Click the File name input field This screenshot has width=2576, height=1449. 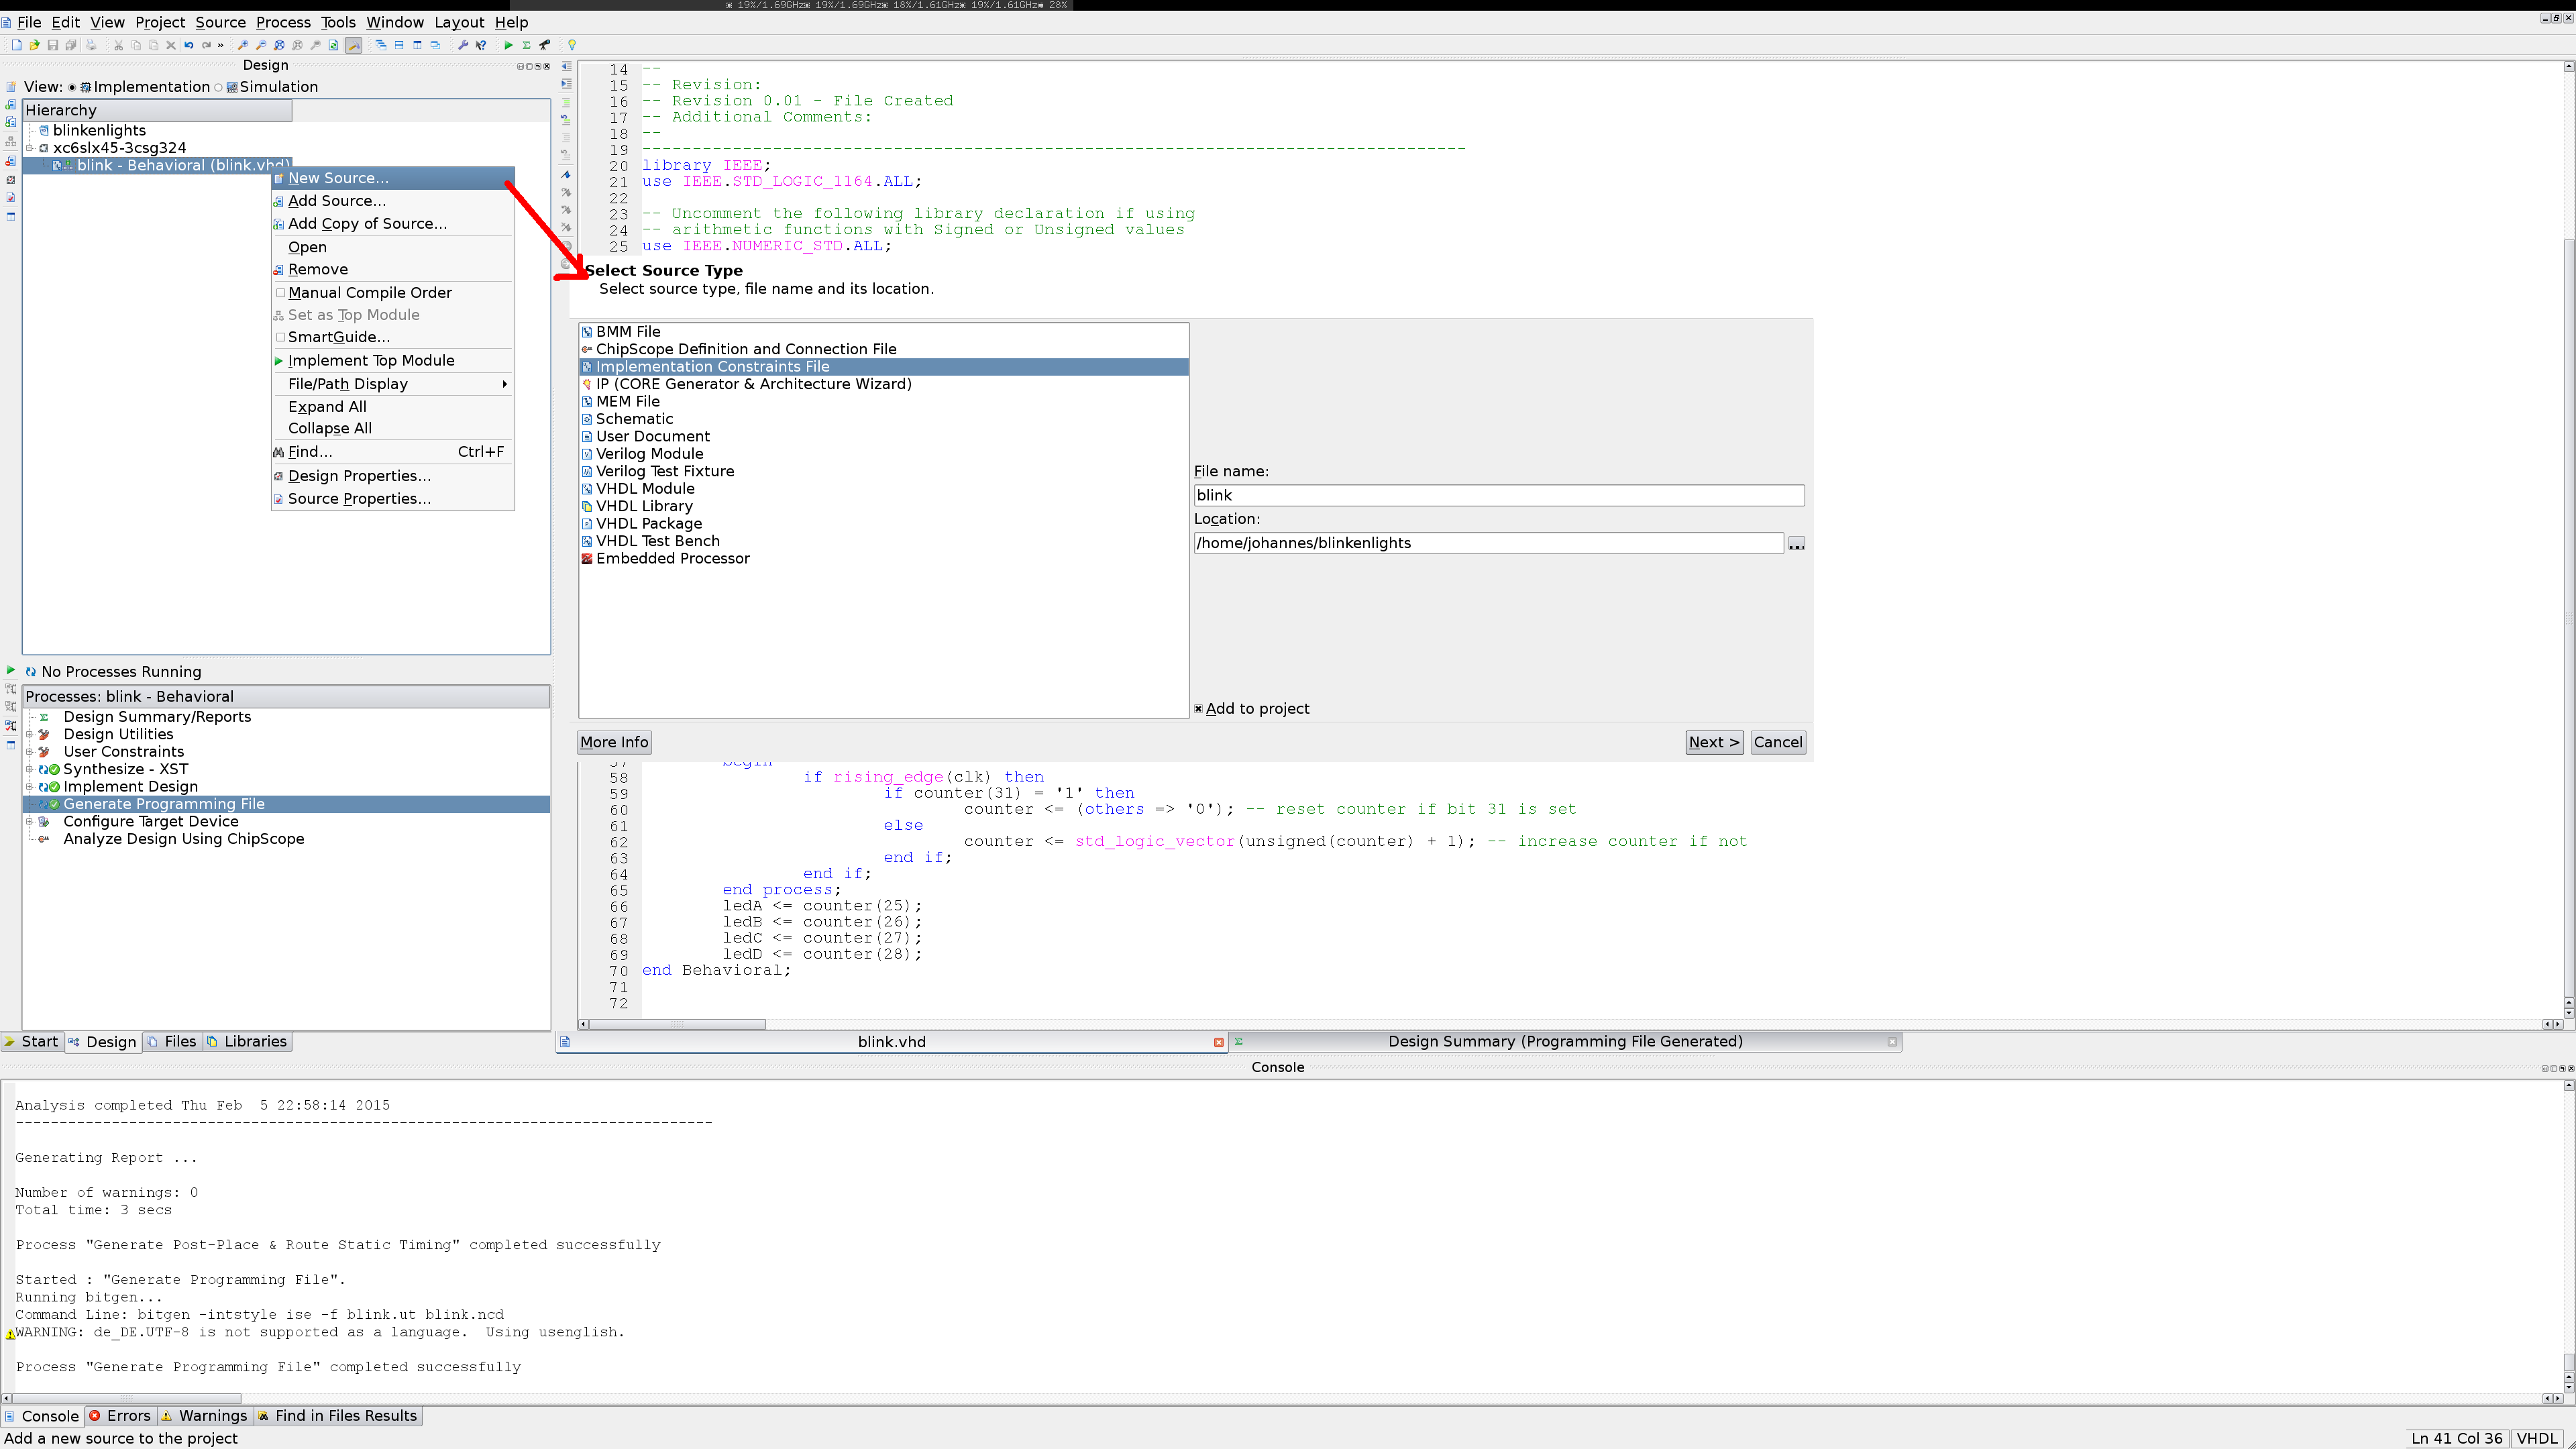coord(1498,495)
